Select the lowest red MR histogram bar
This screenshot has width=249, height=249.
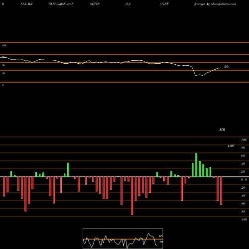click(x=132, y=196)
